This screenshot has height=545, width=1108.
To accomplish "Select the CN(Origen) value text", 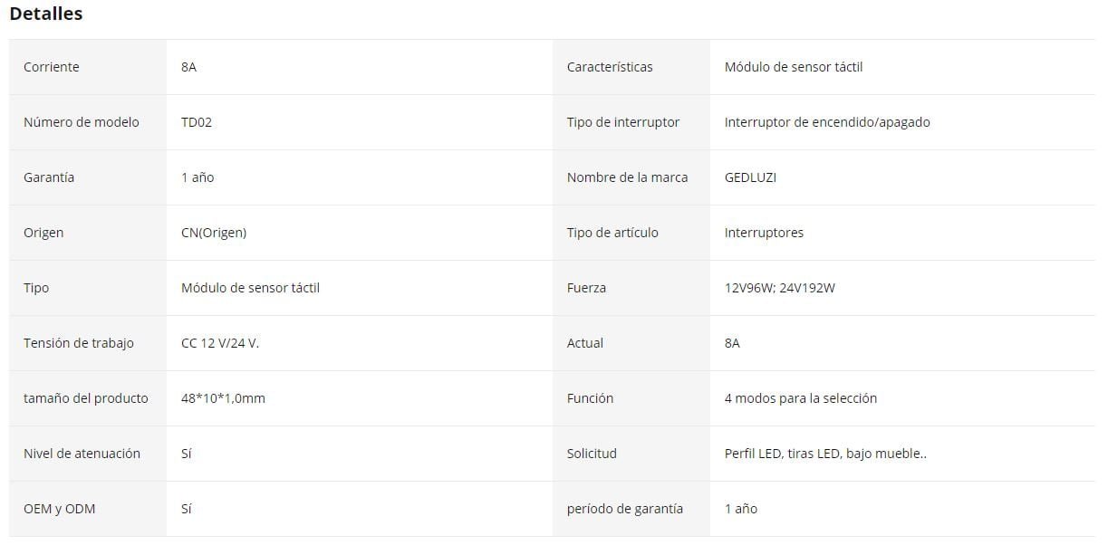I will 214,233.
